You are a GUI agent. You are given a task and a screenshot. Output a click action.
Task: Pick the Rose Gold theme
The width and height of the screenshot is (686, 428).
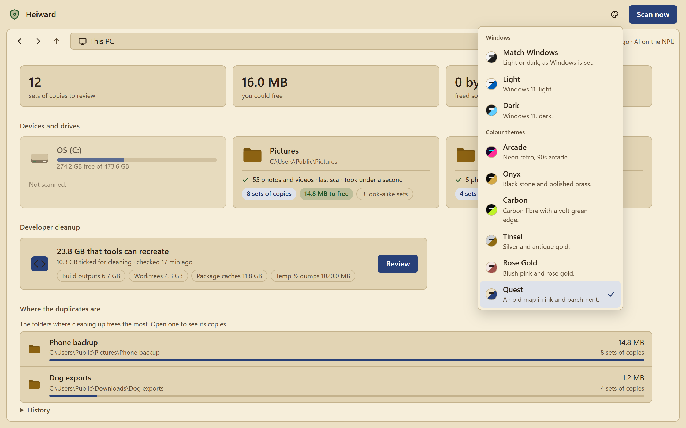[x=550, y=268]
